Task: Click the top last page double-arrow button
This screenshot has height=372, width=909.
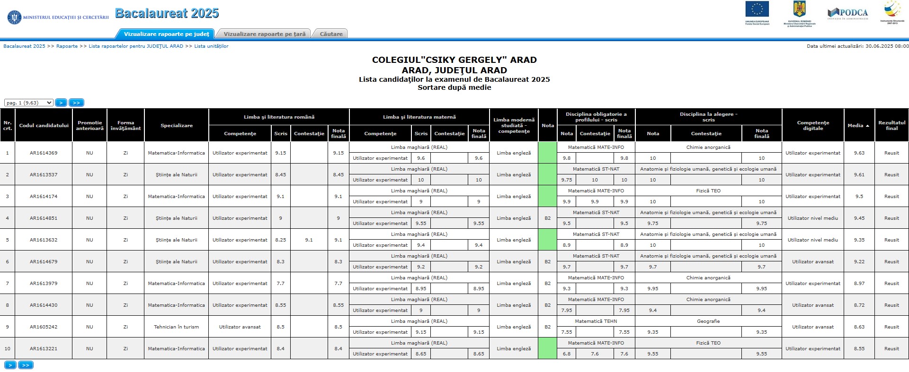Action: tap(76, 103)
